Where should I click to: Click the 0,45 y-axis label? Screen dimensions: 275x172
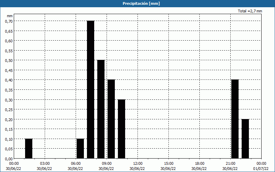coord(9,71)
